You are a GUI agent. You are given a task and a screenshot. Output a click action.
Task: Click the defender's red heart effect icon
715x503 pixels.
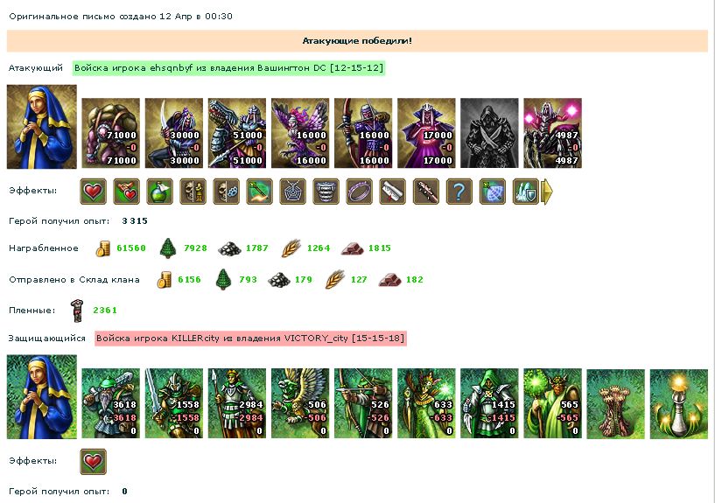[93, 462]
